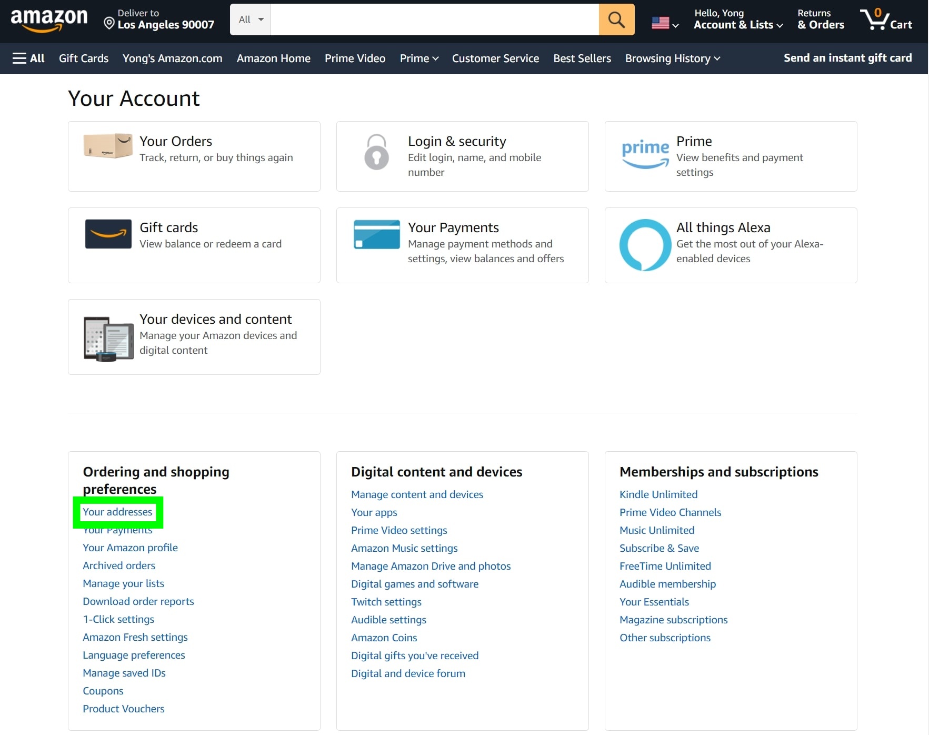Open Kindle Unlimited link
Viewport: 929px width, 735px height.
(x=658, y=494)
